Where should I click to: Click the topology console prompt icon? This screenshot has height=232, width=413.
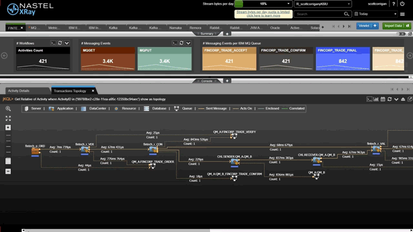[x=369, y=100]
